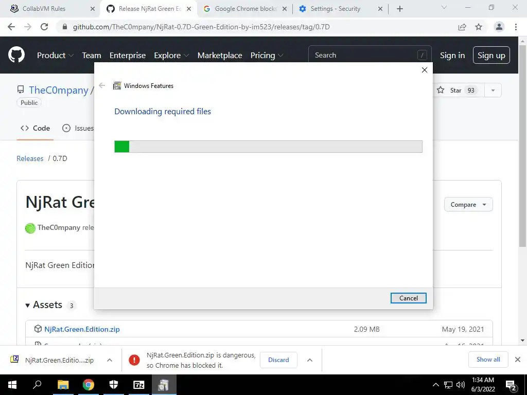
Task: Click the Windows Start button
Action: point(12,385)
